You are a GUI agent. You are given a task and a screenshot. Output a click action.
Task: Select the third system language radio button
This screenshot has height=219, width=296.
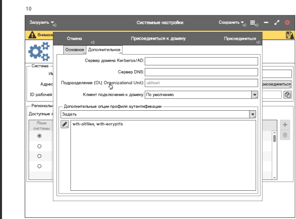tap(39, 156)
